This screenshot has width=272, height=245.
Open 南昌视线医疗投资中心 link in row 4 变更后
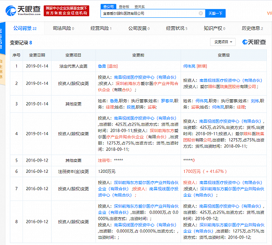pos(230,121)
